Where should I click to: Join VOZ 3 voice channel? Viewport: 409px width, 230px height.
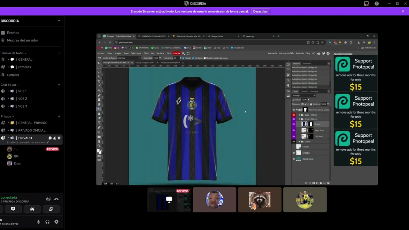[22, 106]
